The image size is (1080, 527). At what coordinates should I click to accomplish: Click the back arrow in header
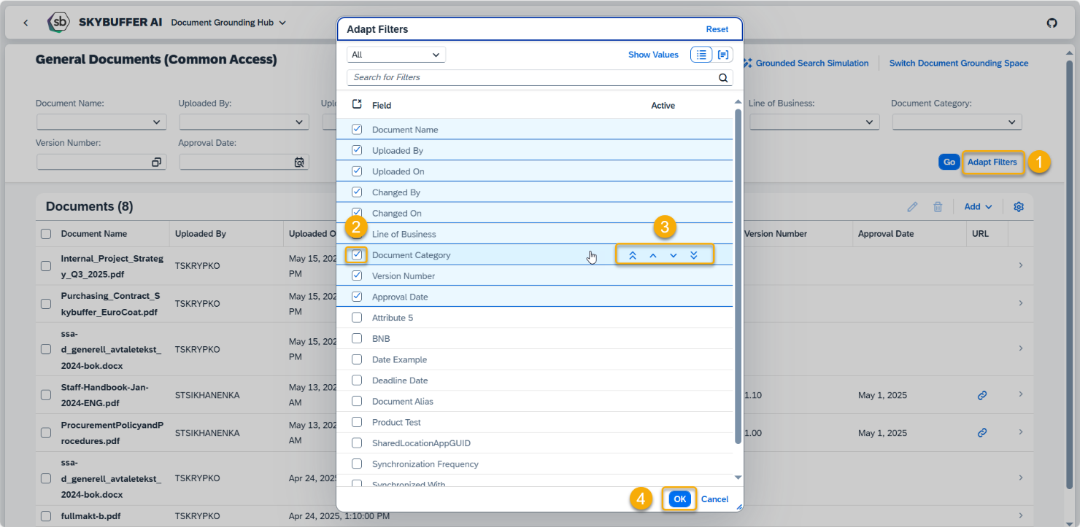[26, 23]
